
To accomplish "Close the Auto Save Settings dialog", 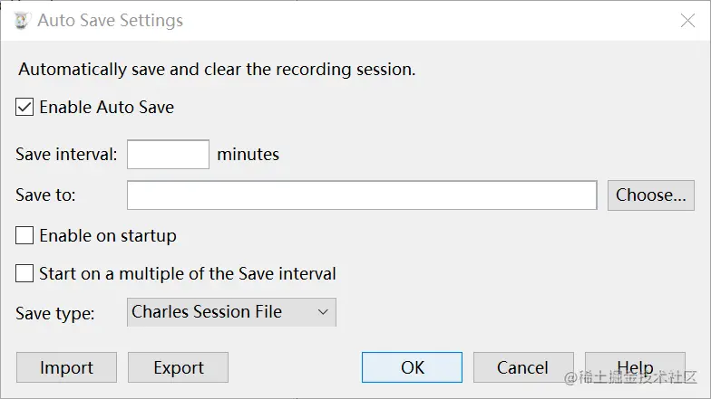I will 687,20.
